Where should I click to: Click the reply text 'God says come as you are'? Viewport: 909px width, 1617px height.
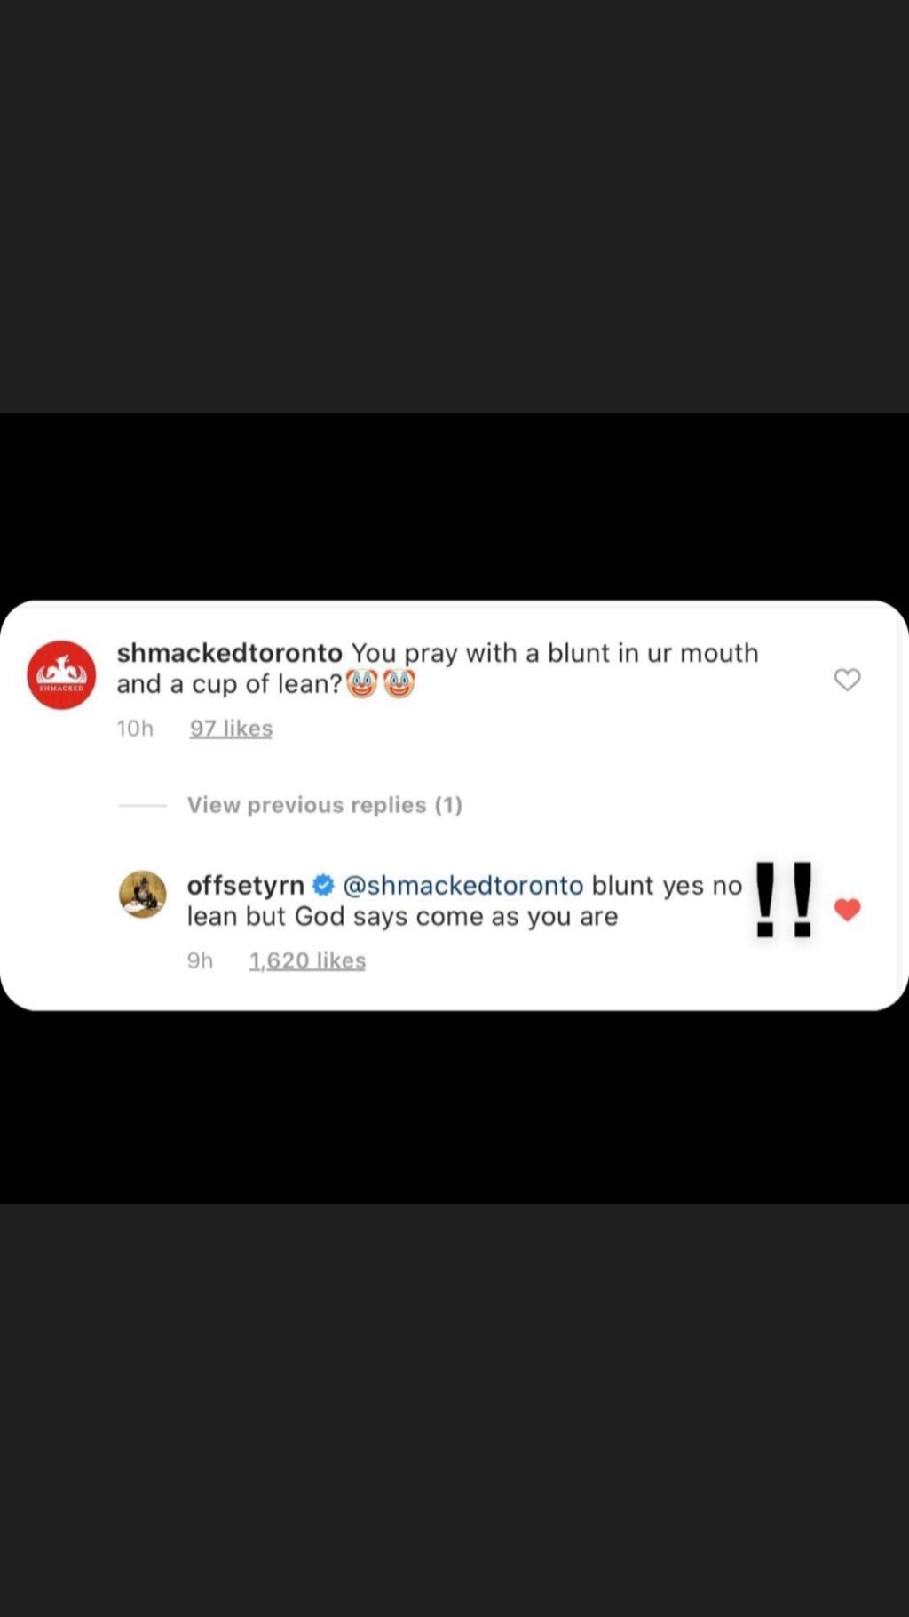click(456, 916)
